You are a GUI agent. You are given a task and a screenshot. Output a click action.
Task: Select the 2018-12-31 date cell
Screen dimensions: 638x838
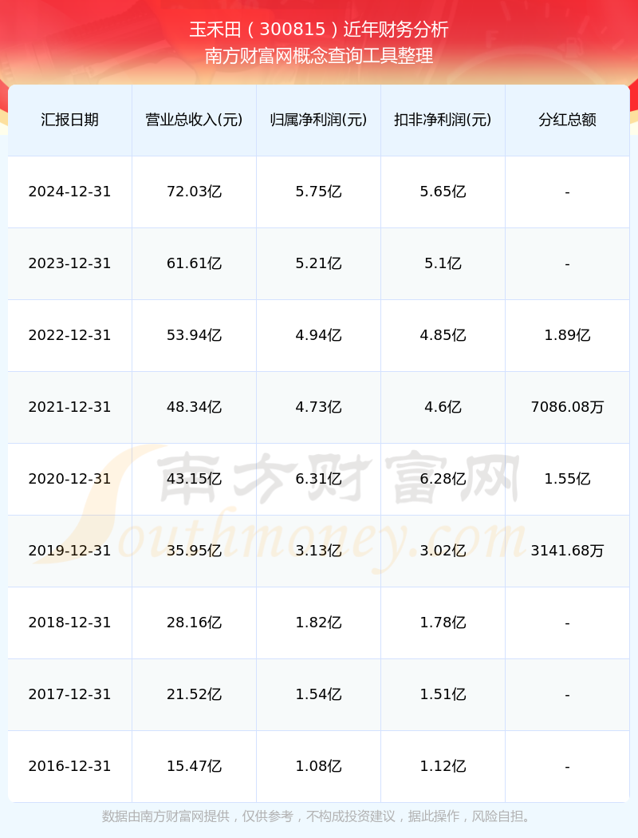70,623
